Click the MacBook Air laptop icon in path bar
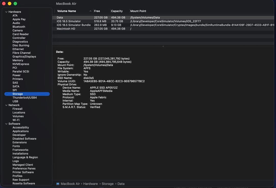The height and width of the screenshot is (188, 276). click(x=58, y=184)
